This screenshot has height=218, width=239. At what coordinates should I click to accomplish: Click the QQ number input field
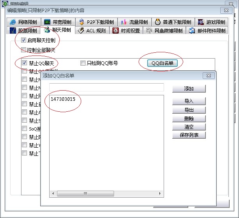[107, 87]
